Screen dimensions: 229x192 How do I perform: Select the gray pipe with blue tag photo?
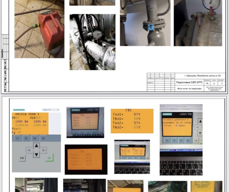pyautogui.click(x=145, y=23)
